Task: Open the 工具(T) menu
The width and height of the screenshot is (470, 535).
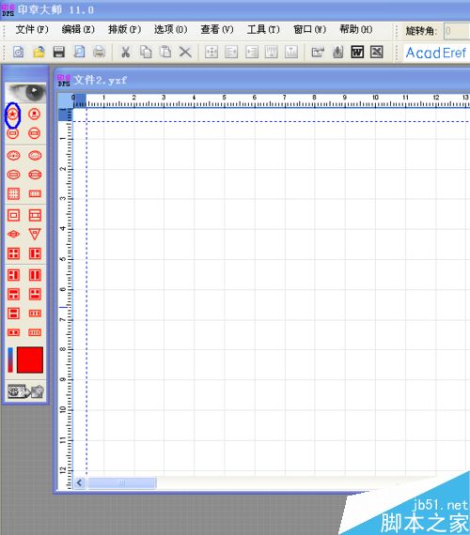Action: 263,29
